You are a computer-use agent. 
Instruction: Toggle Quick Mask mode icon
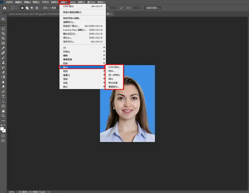tap(3, 136)
